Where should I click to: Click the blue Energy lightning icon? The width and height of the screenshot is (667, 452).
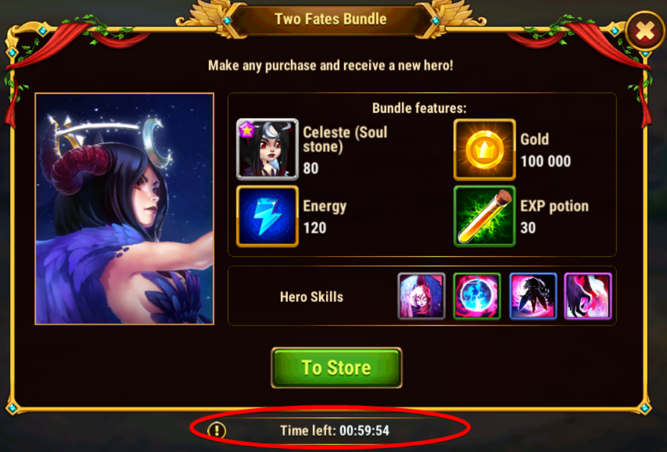pyautogui.click(x=267, y=216)
